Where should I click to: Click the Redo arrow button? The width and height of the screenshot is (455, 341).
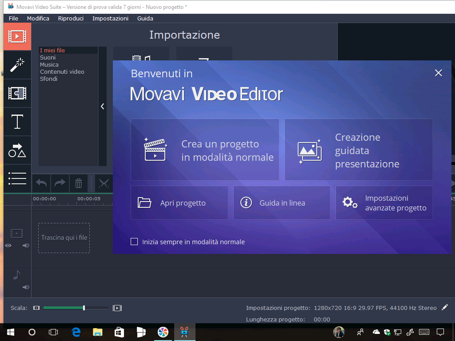(60, 183)
